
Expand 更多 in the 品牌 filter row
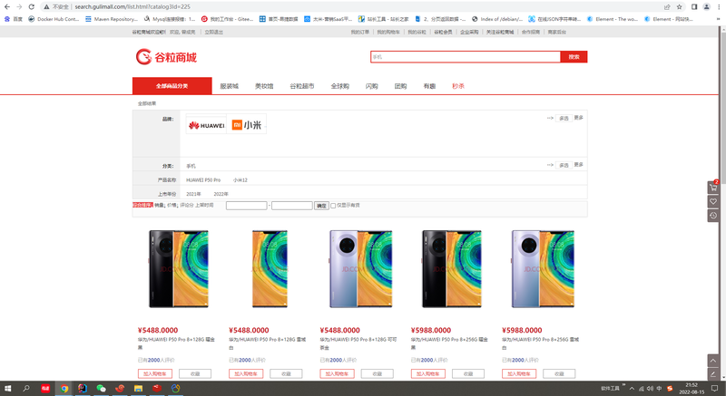pyautogui.click(x=578, y=118)
